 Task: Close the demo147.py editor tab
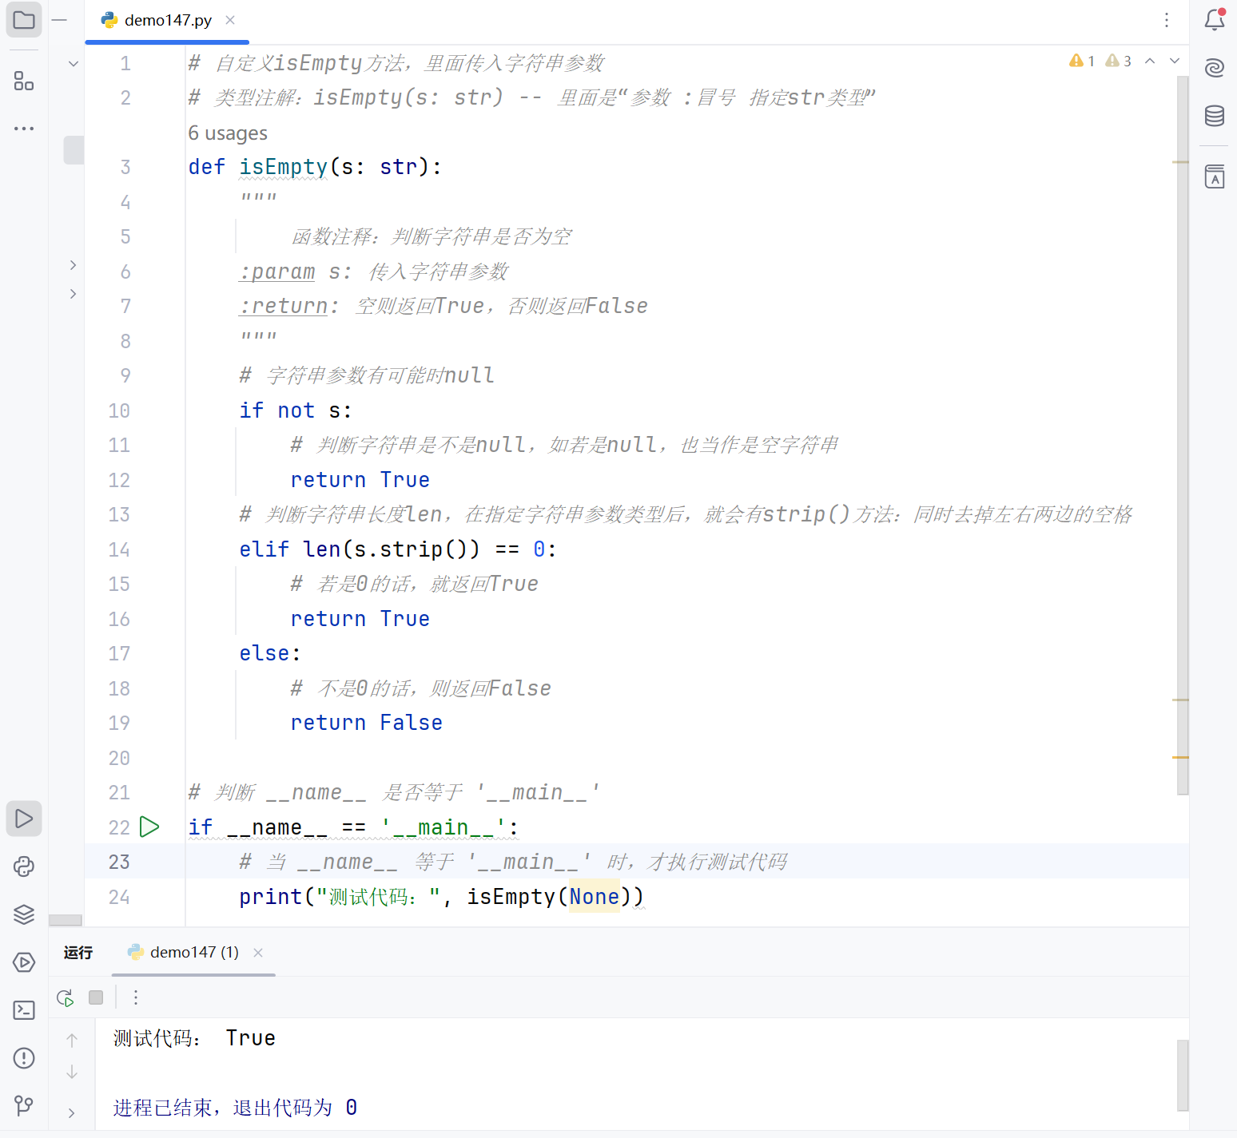click(x=230, y=20)
